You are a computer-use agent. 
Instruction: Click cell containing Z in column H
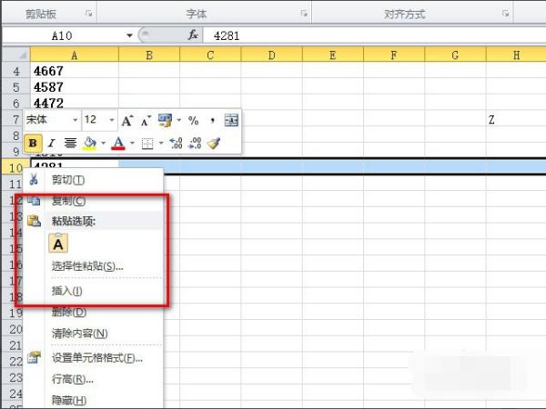point(516,120)
